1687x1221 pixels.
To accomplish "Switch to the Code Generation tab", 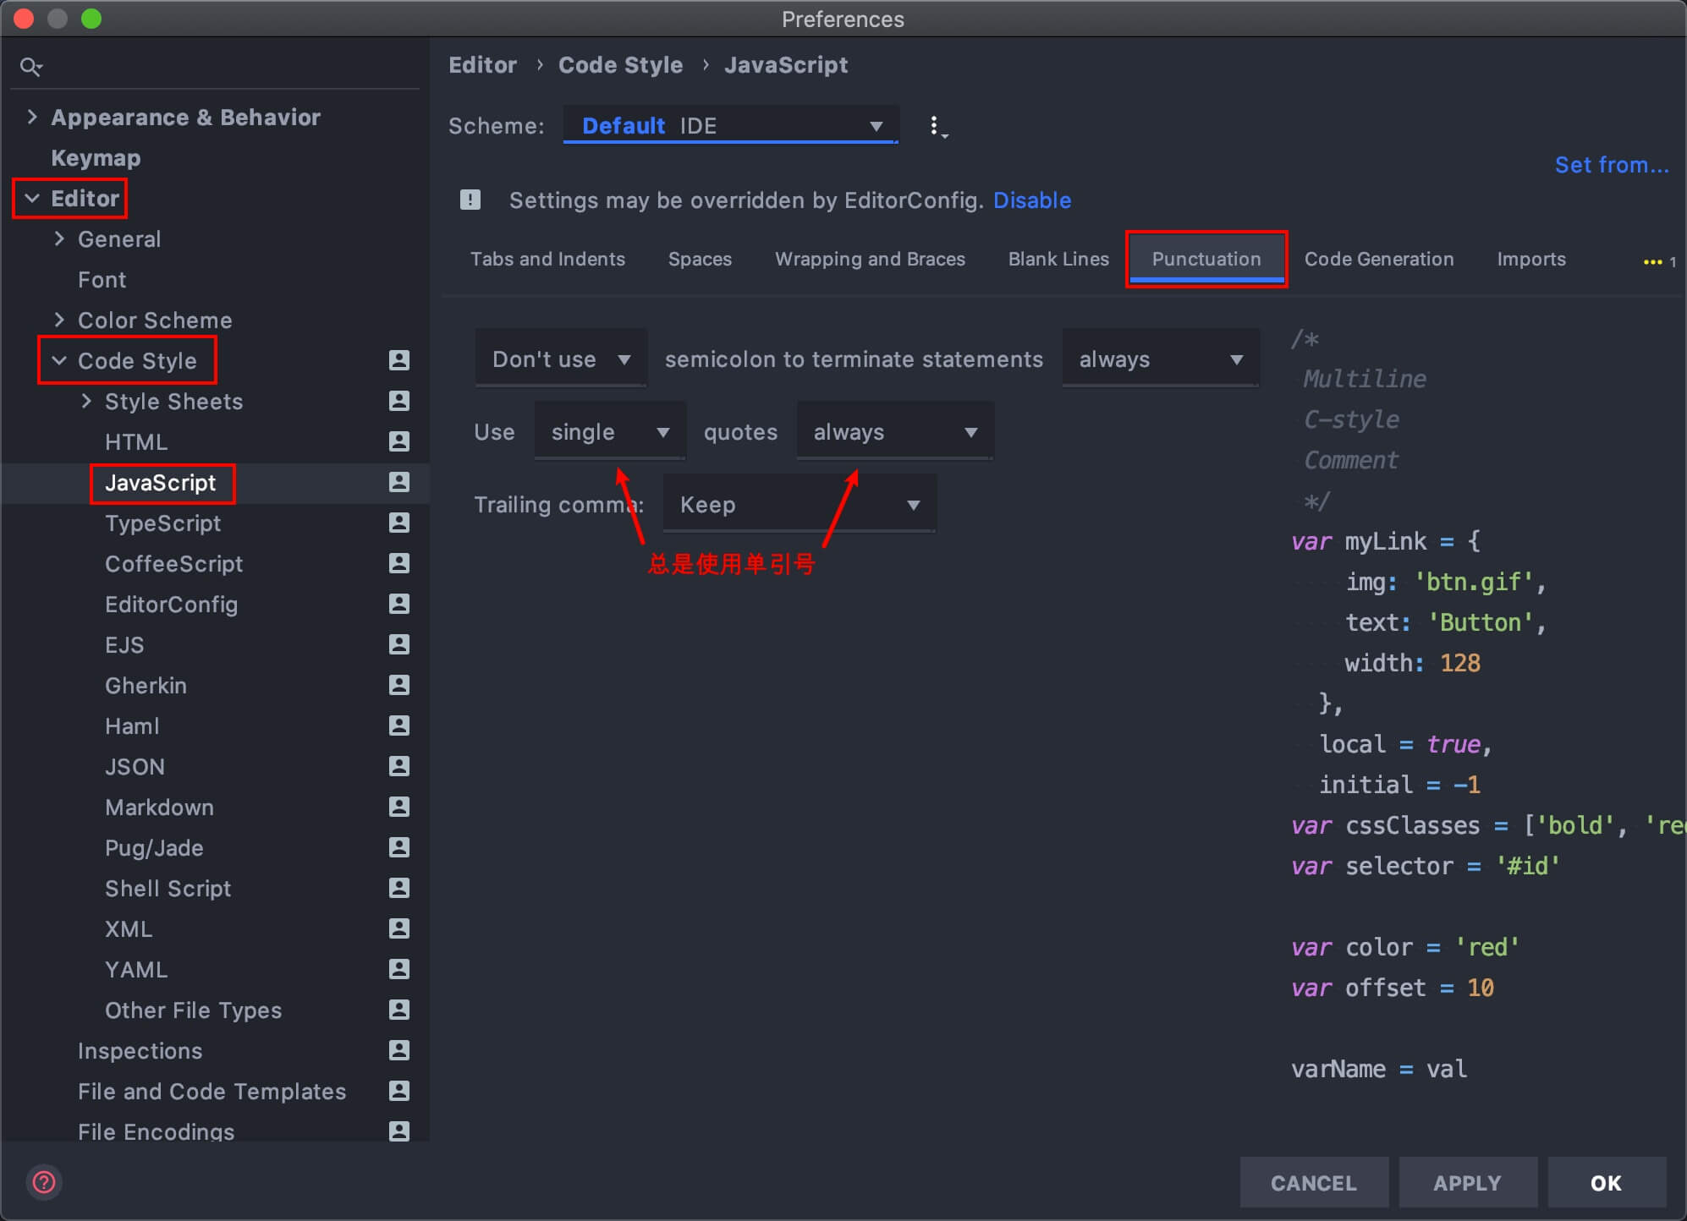I will [1378, 259].
